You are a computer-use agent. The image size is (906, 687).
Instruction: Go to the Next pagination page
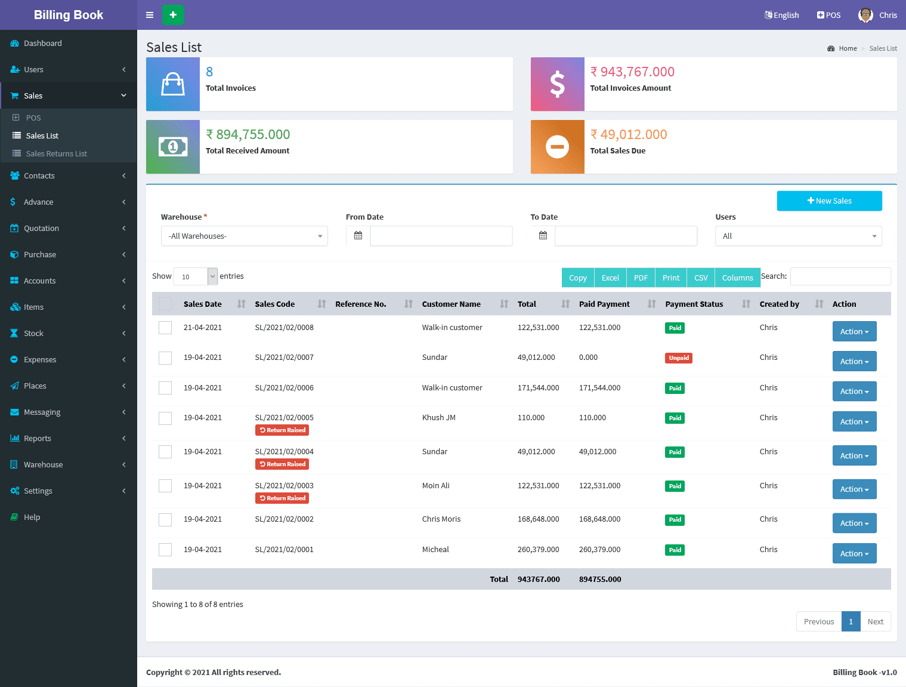click(x=875, y=621)
